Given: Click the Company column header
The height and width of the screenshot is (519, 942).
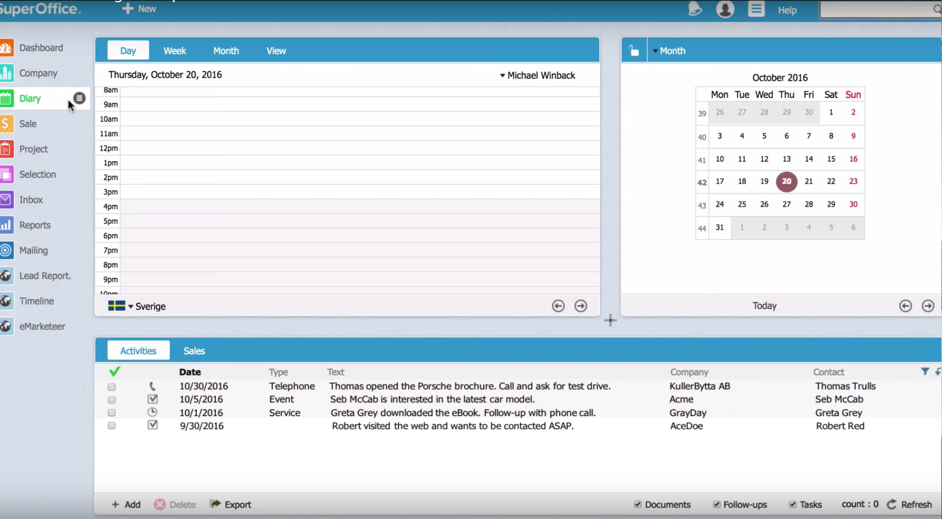Looking at the screenshot, I should [689, 372].
